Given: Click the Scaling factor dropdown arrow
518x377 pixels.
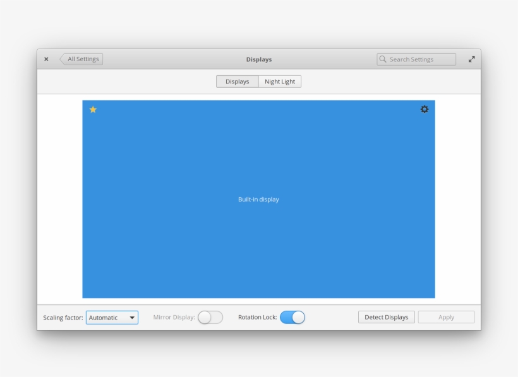Looking at the screenshot, I should (x=131, y=318).
